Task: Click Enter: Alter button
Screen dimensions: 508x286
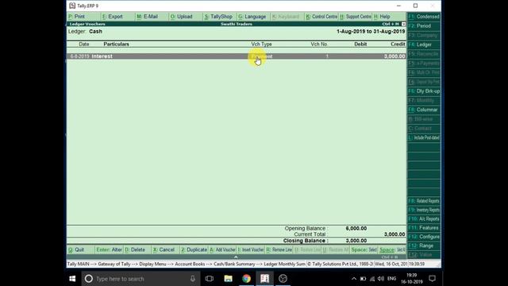Action: (x=110, y=250)
